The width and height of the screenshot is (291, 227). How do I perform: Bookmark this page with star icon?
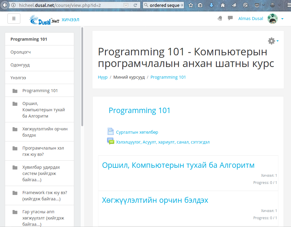click(x=191, y=5)
